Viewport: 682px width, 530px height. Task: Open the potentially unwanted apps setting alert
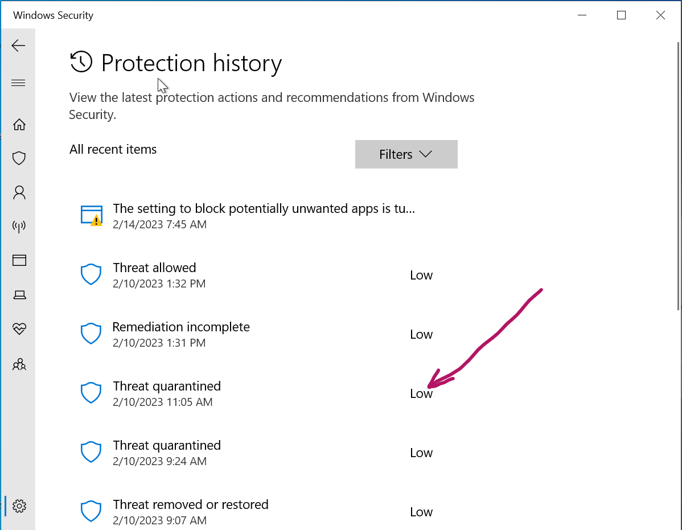(x=263, y=216)
